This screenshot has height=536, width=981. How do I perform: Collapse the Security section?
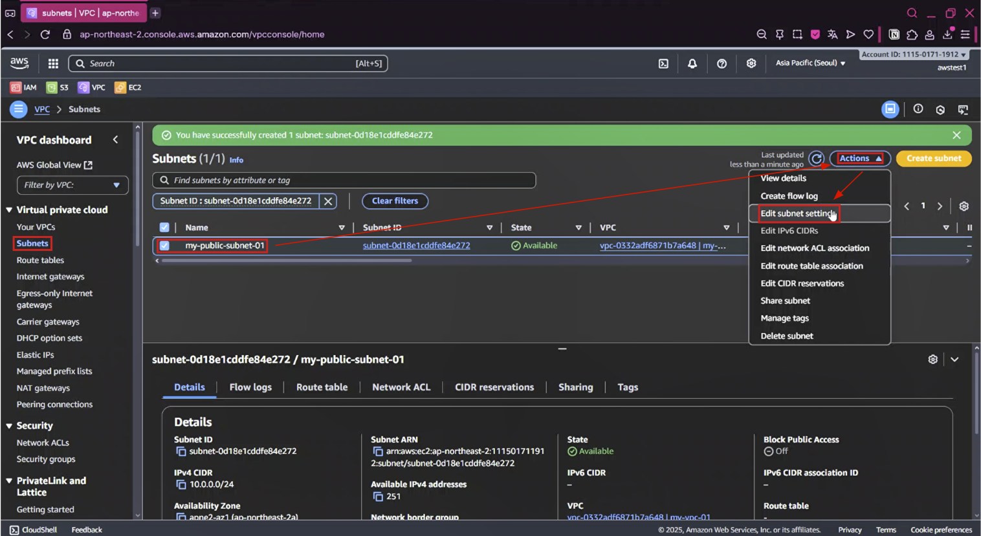pyautogui.click(x=9, y=426)
